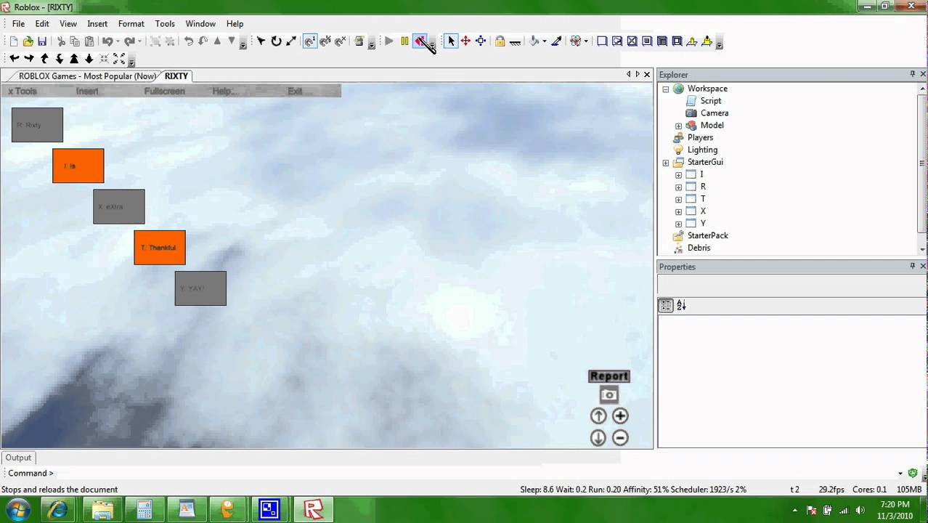The height and width of the screenshot is (523, 928).
Task: Create a new document with the New icon
Action: click(x=13, y=41)
